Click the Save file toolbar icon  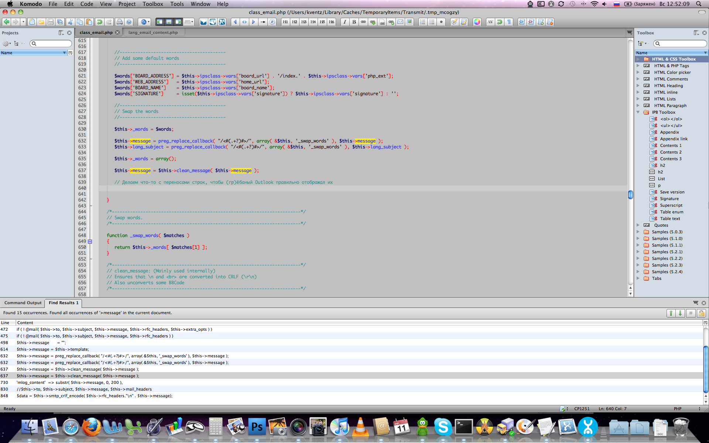[51, 22]
